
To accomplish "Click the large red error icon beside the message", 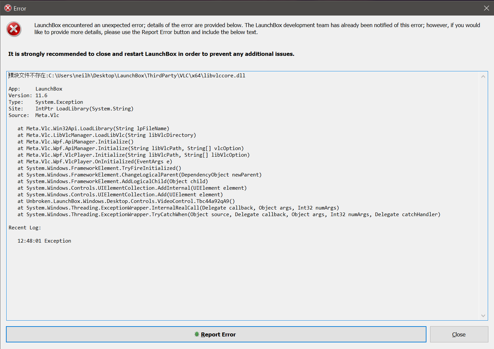I will point(14,29).
